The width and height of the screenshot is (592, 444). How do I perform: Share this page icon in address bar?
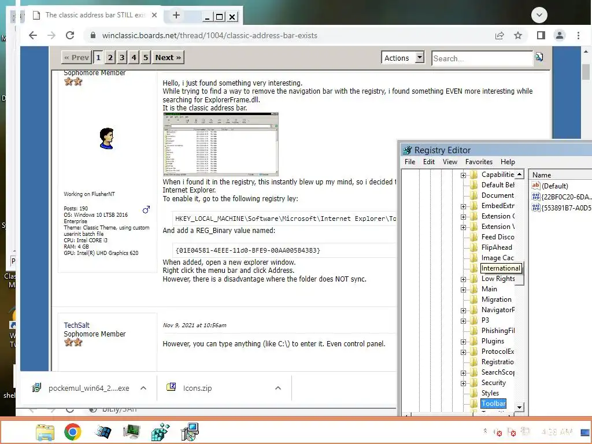499,35
